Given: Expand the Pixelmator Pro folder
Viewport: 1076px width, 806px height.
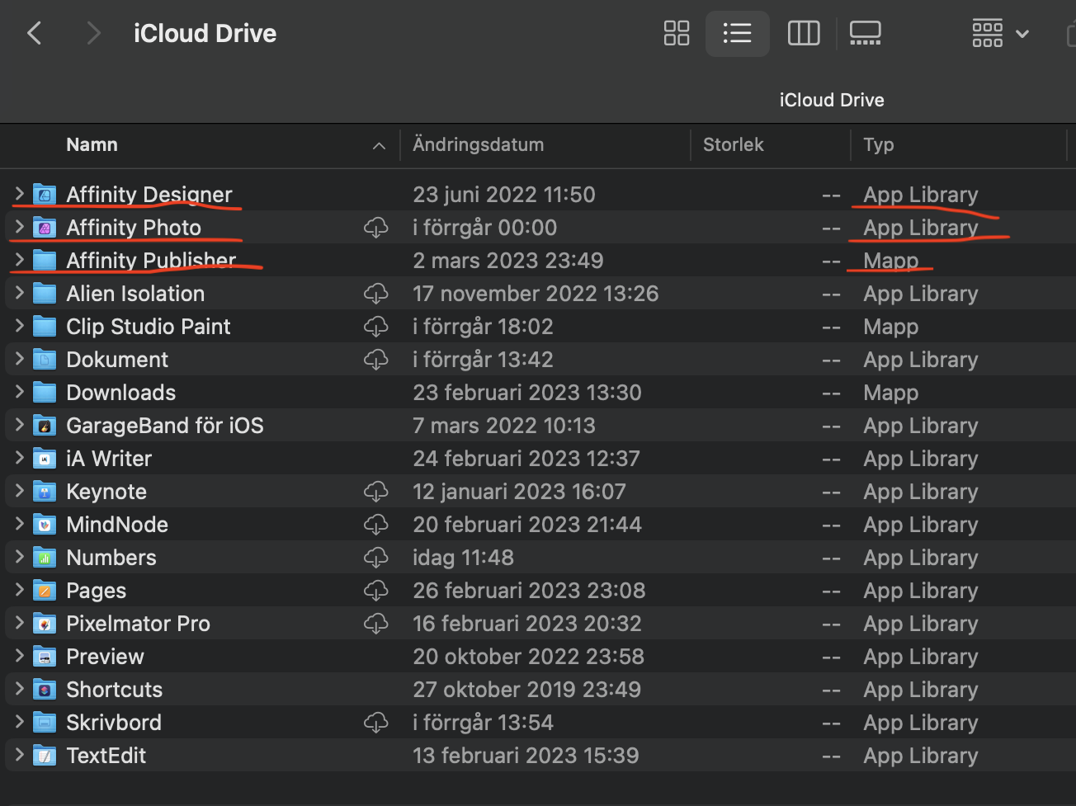Looking at the screenshot, I should click(19, 623).
